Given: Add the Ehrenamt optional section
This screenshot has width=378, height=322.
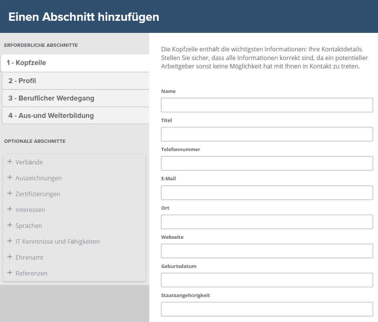Looking at the screenshot, I should coord(74,258).
